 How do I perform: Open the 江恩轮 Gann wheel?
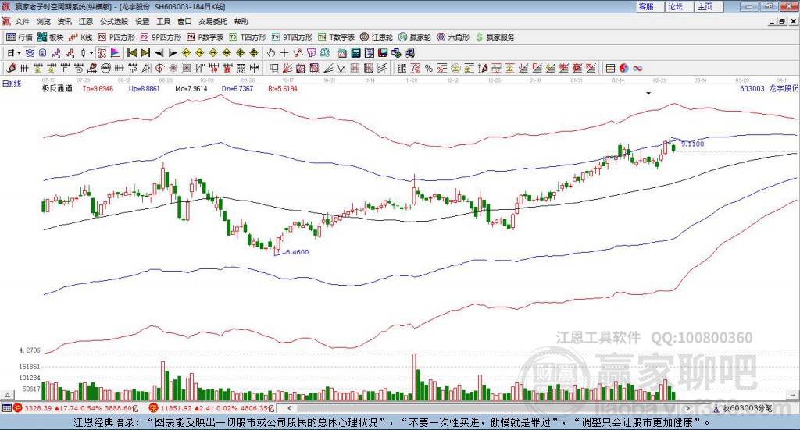coord(377,37)
